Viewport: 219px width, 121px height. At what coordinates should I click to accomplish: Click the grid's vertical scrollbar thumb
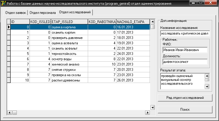(153, 27)
